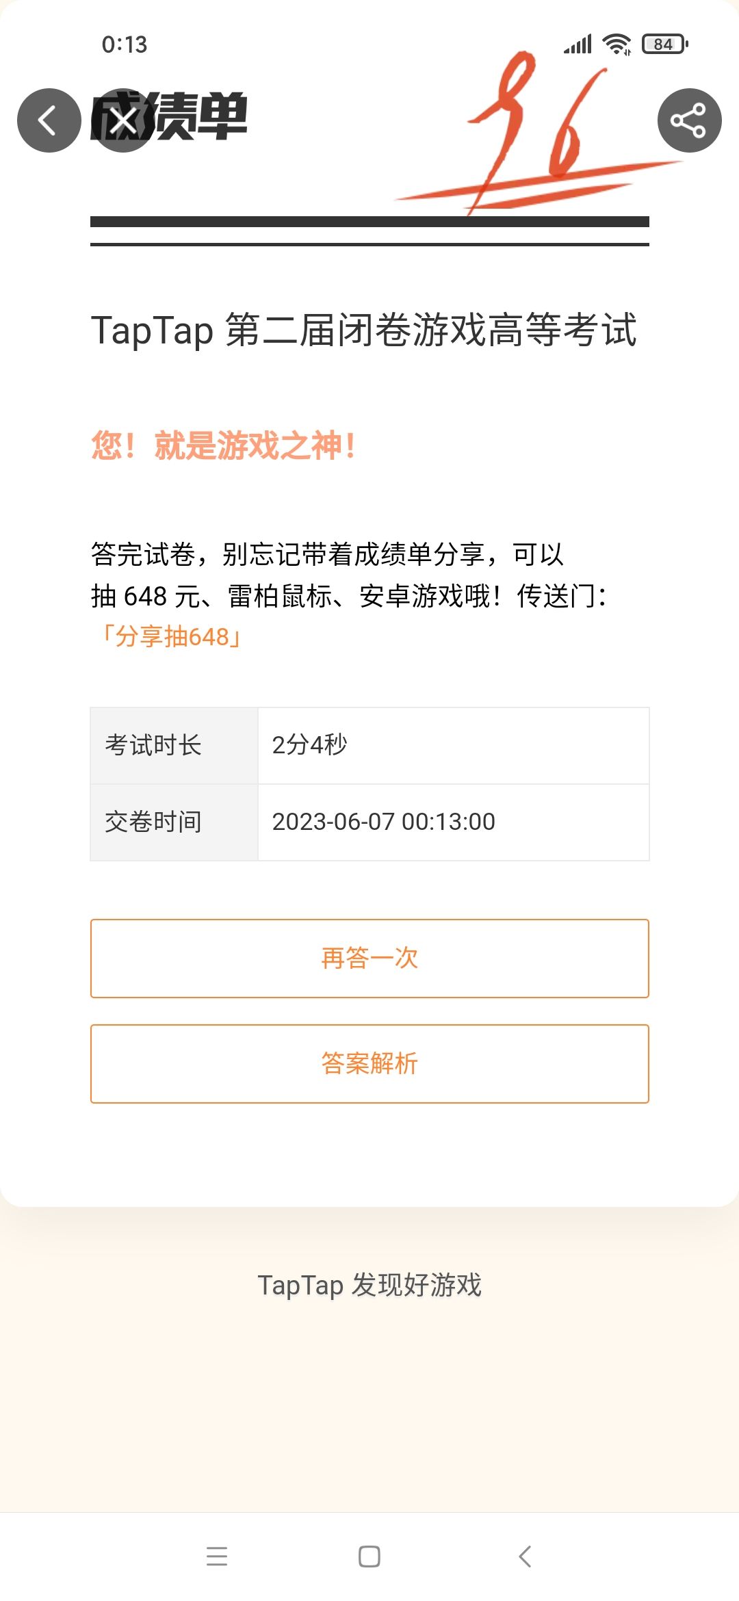Image resolution: width=739 pixels, height=1601 pixels.
Task: Tap the 您！就是游戏之神！ result text
Action: point(224,446)
